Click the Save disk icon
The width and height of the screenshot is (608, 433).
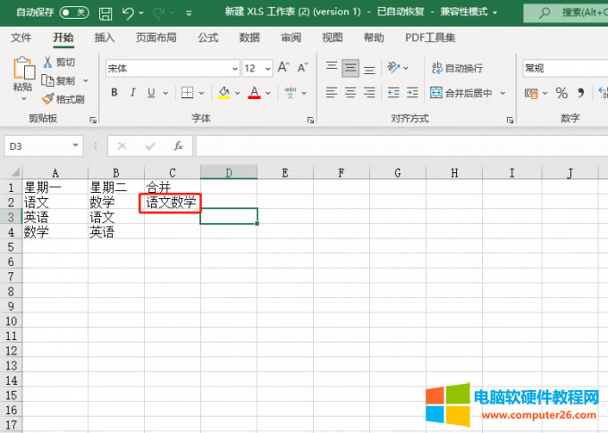coord(106,13)
